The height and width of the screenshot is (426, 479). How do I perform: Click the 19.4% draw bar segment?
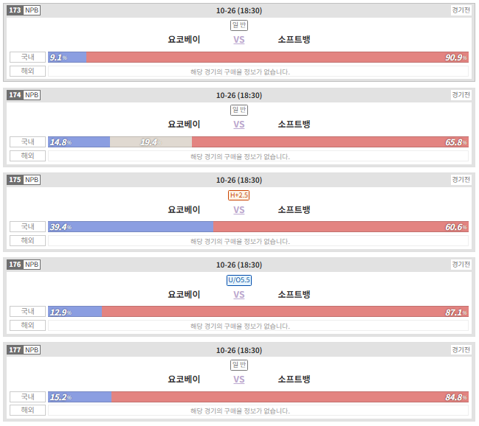coord(151,142)
